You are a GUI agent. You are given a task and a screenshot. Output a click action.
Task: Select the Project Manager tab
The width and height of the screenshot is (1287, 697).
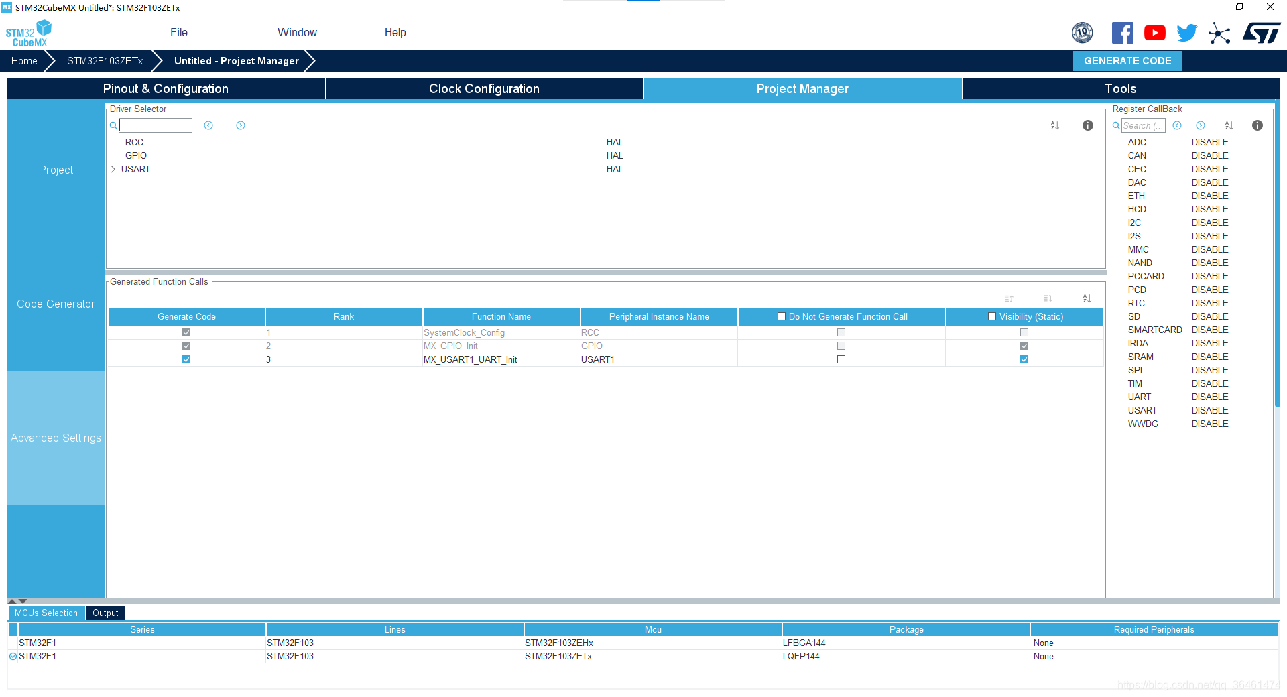[x=802, y=88]
